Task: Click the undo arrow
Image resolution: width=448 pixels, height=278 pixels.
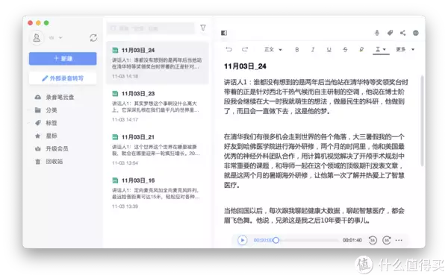Action: point(228,49)
